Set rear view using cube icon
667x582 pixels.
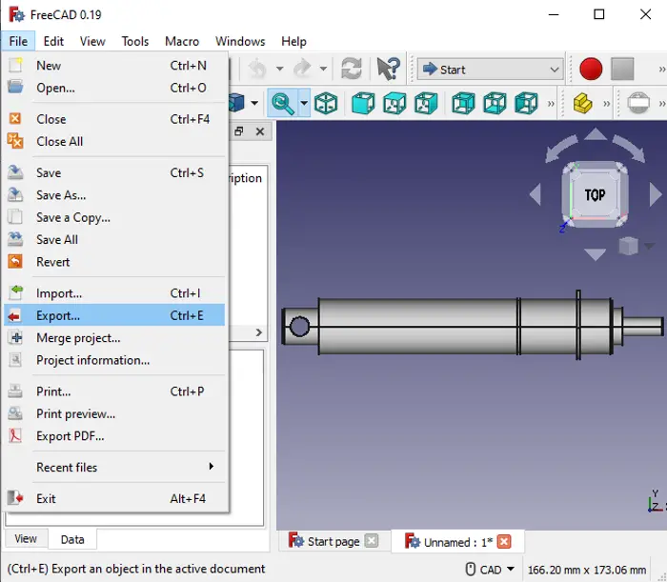pyautogui.click(x=463, y=103)
